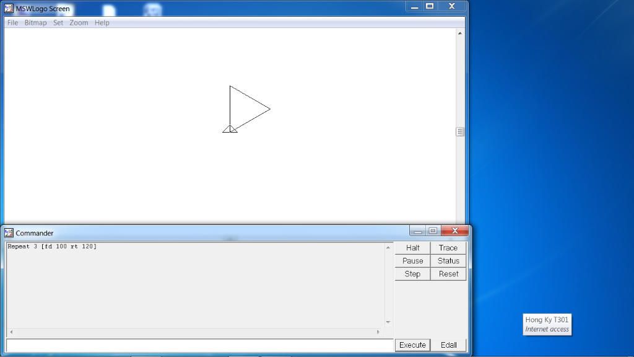634x357 pixels.
Task: Minimize the MSWLogo Screen window
Action: pos(414,6)
